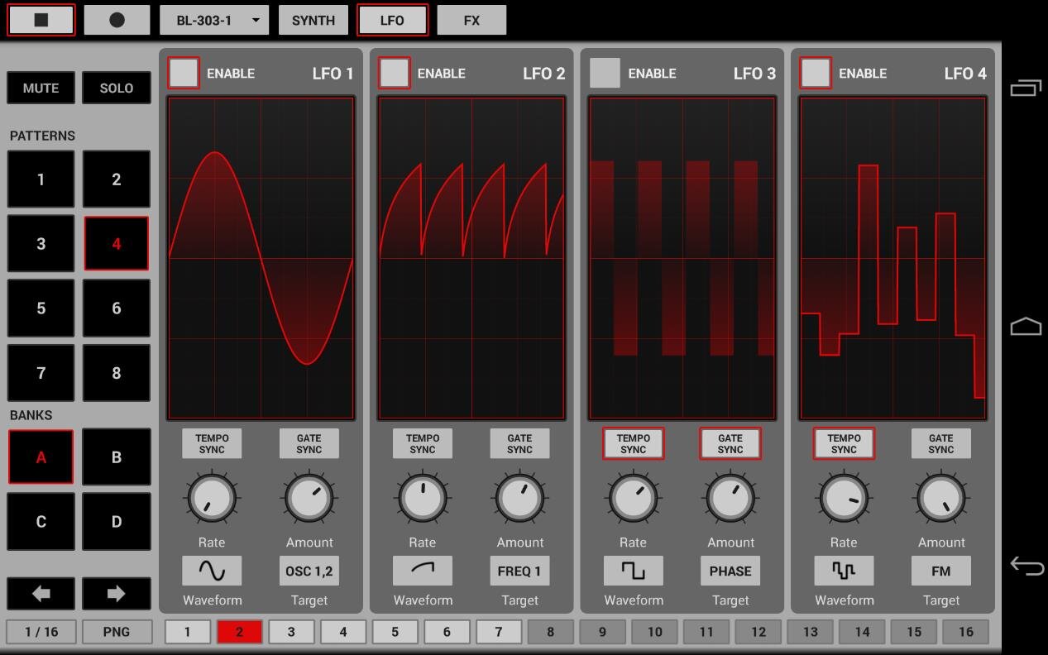
Task: Select sine waveform icon for LFO 1
Action: pos(212,571)
